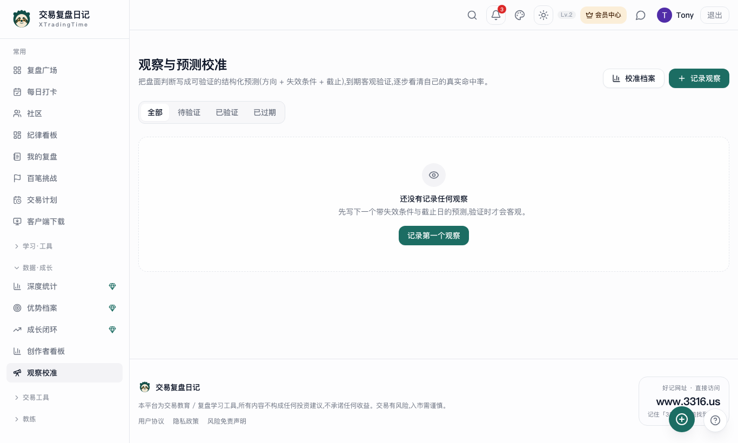The height and width of the screenshot is (443, 738).
Task: Click diamond badge next to 深度统计
Action: (x=112, y=286)
